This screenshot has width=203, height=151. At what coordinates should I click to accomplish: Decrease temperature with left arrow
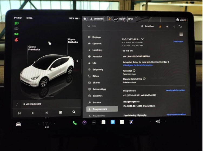39,124
